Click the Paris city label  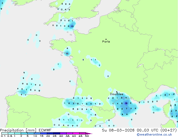[106, 42]
